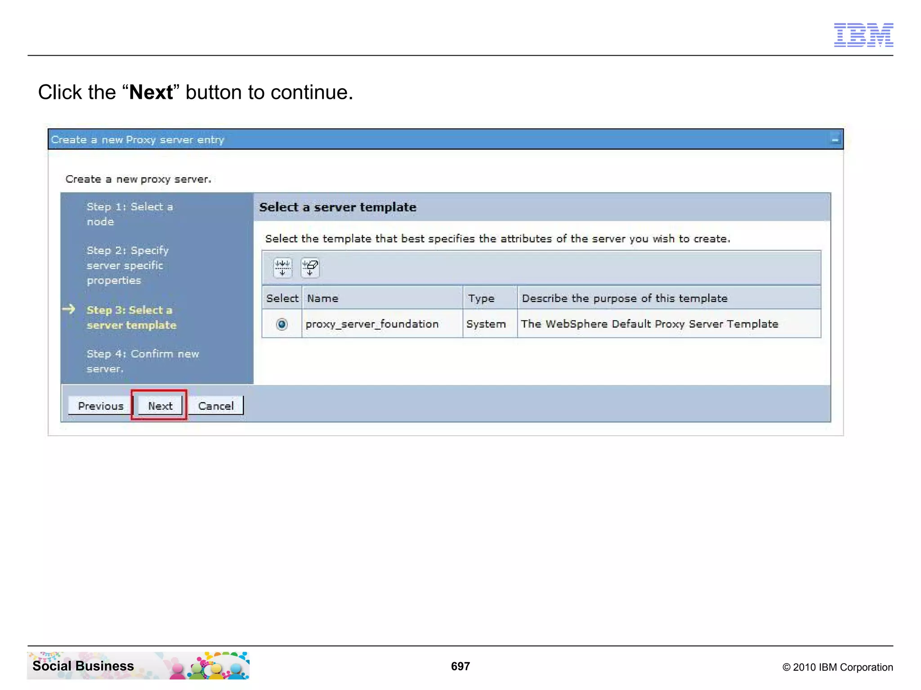Click the Describe the purpose column header
The height and width of the screenshot is (690, 921).
coord(669,298)
